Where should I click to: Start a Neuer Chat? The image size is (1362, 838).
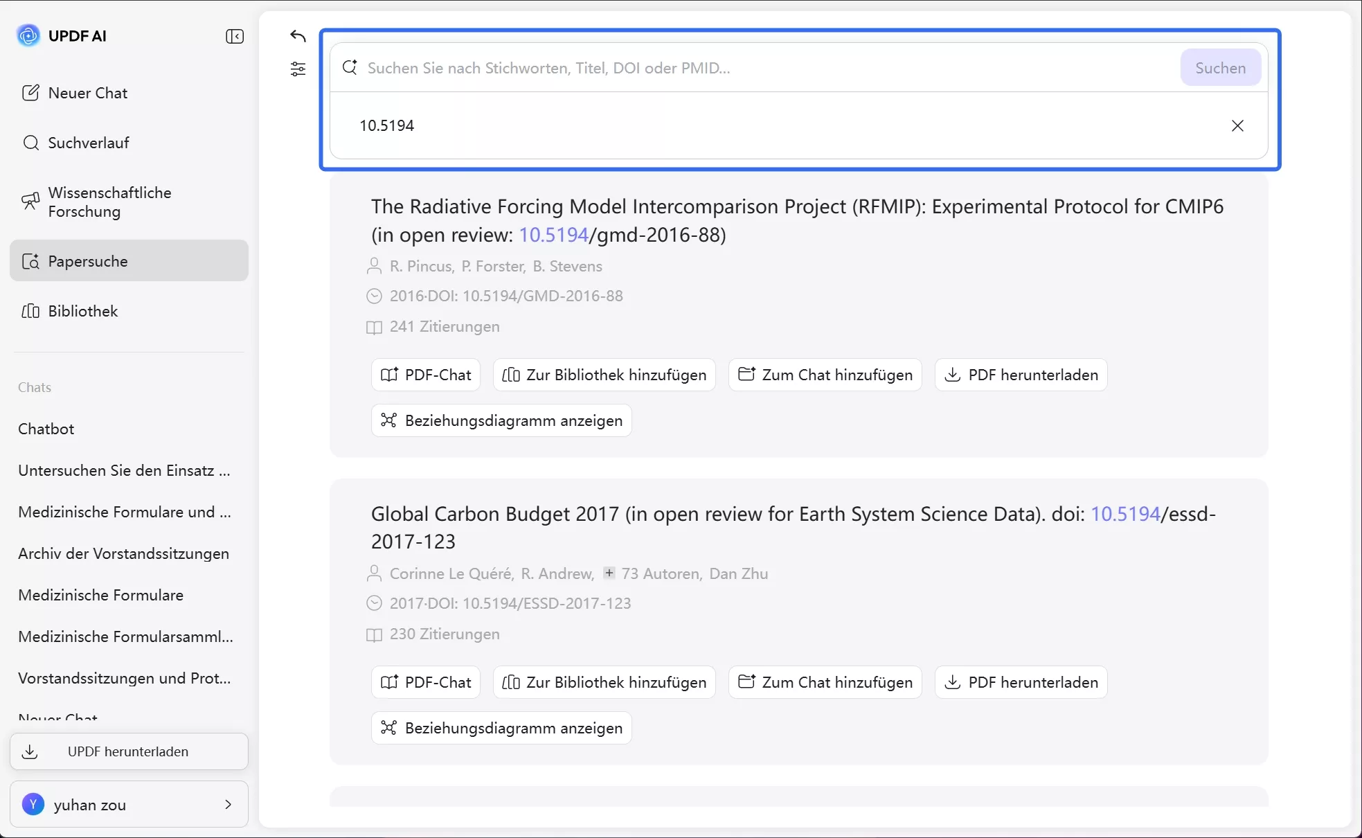point(87,93)
